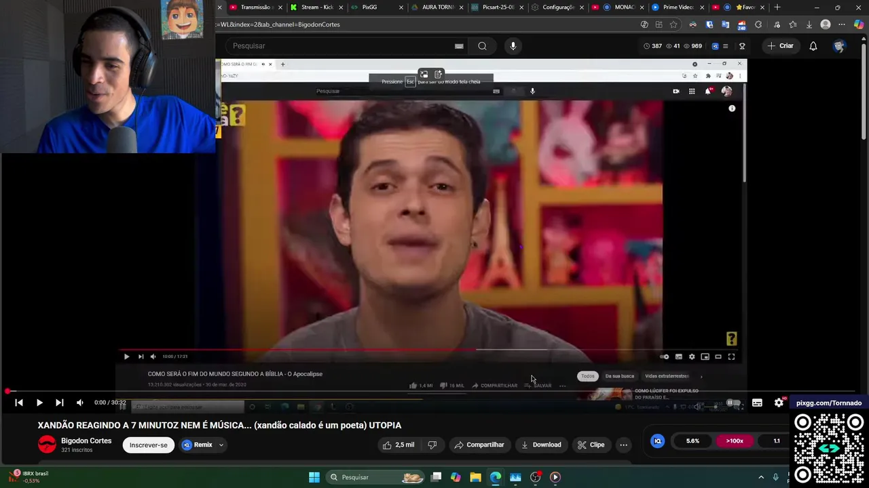Open browser favorites list icon
Viewport: 869px width, 488px height.
792,24
